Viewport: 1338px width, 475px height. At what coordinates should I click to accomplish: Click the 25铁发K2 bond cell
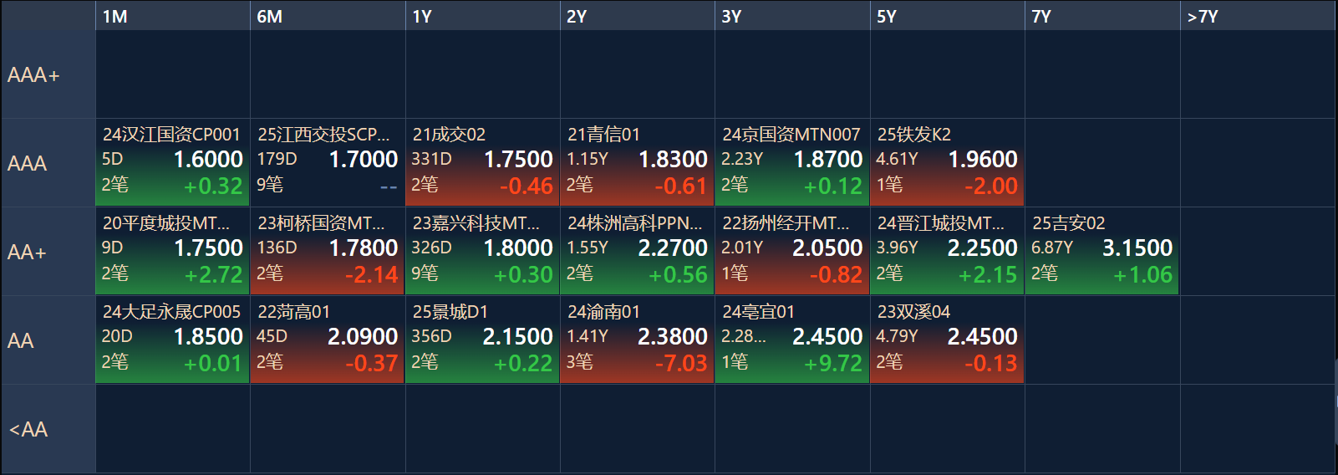(x=947, y=162)
